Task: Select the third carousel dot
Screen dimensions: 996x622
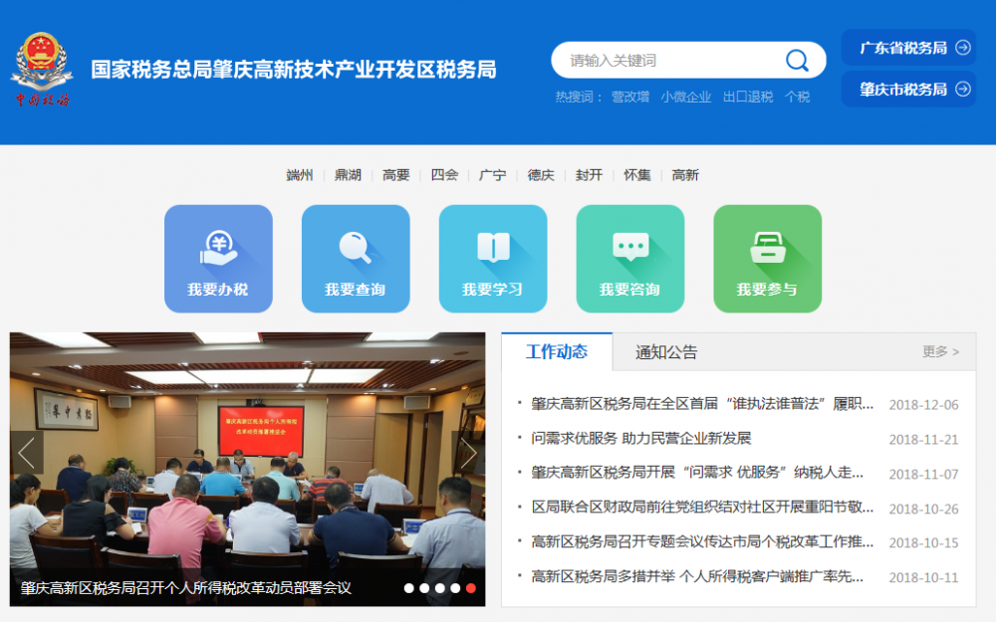Action: coord(439,588)
